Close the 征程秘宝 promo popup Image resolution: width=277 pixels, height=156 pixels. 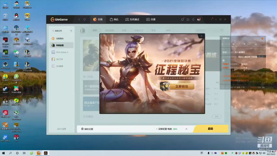point(202,36)
